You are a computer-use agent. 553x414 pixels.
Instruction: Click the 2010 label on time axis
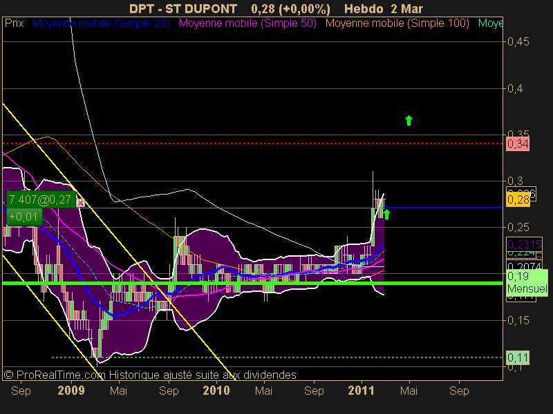[x=216, y=391]
